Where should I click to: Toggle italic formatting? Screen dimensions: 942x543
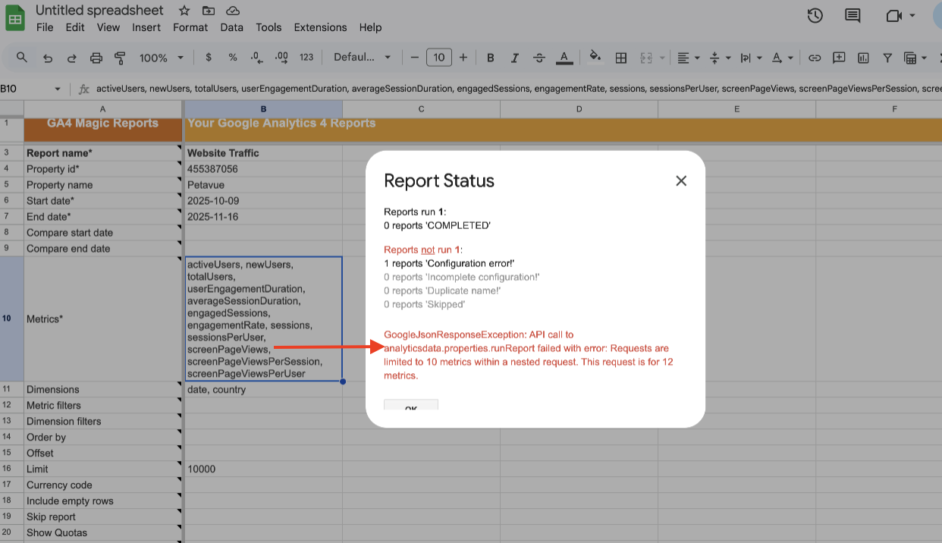pyautogui.click(x=515, y=58)
